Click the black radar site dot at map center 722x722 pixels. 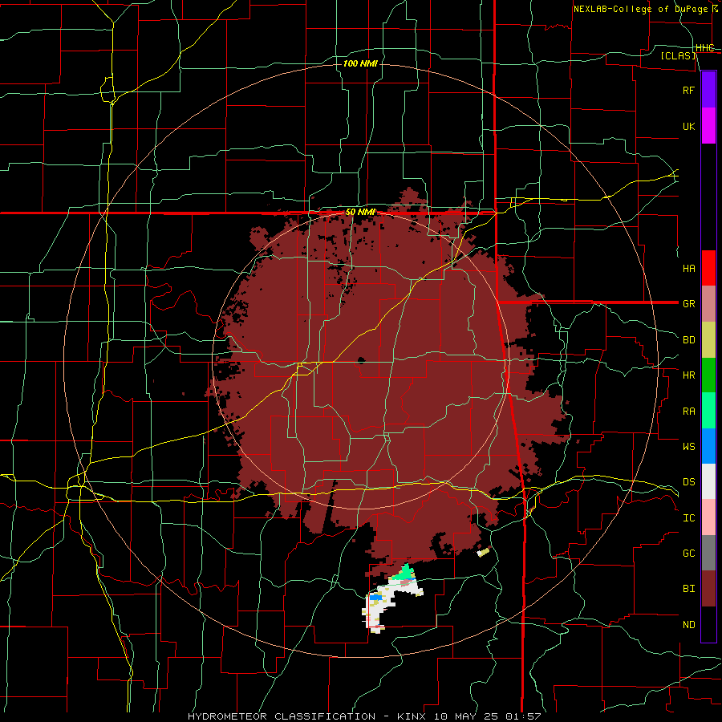[x=361, y=360]
